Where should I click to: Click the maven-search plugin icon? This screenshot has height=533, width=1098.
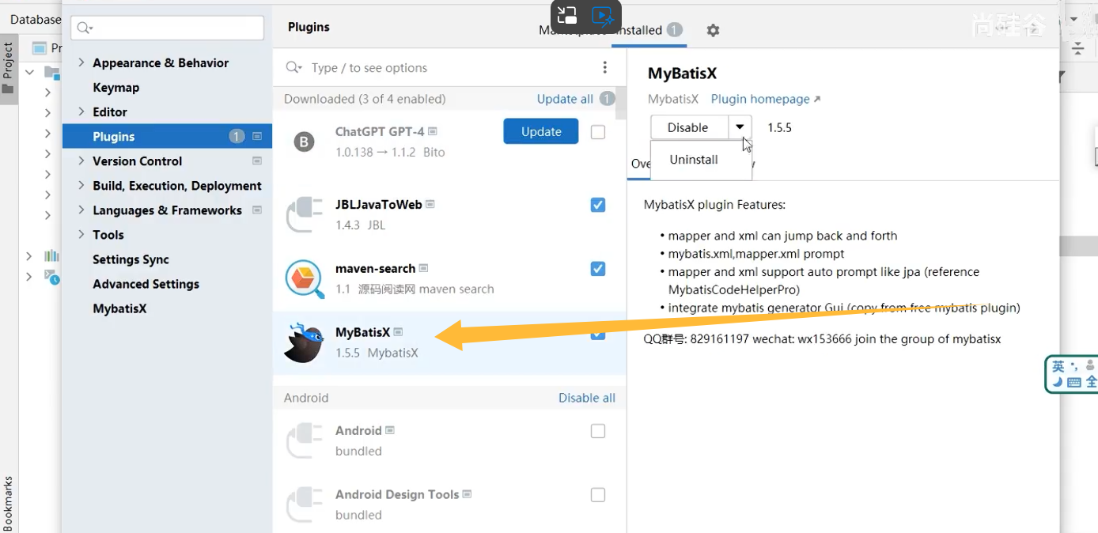pyautogui.click(x=305, y=279)
